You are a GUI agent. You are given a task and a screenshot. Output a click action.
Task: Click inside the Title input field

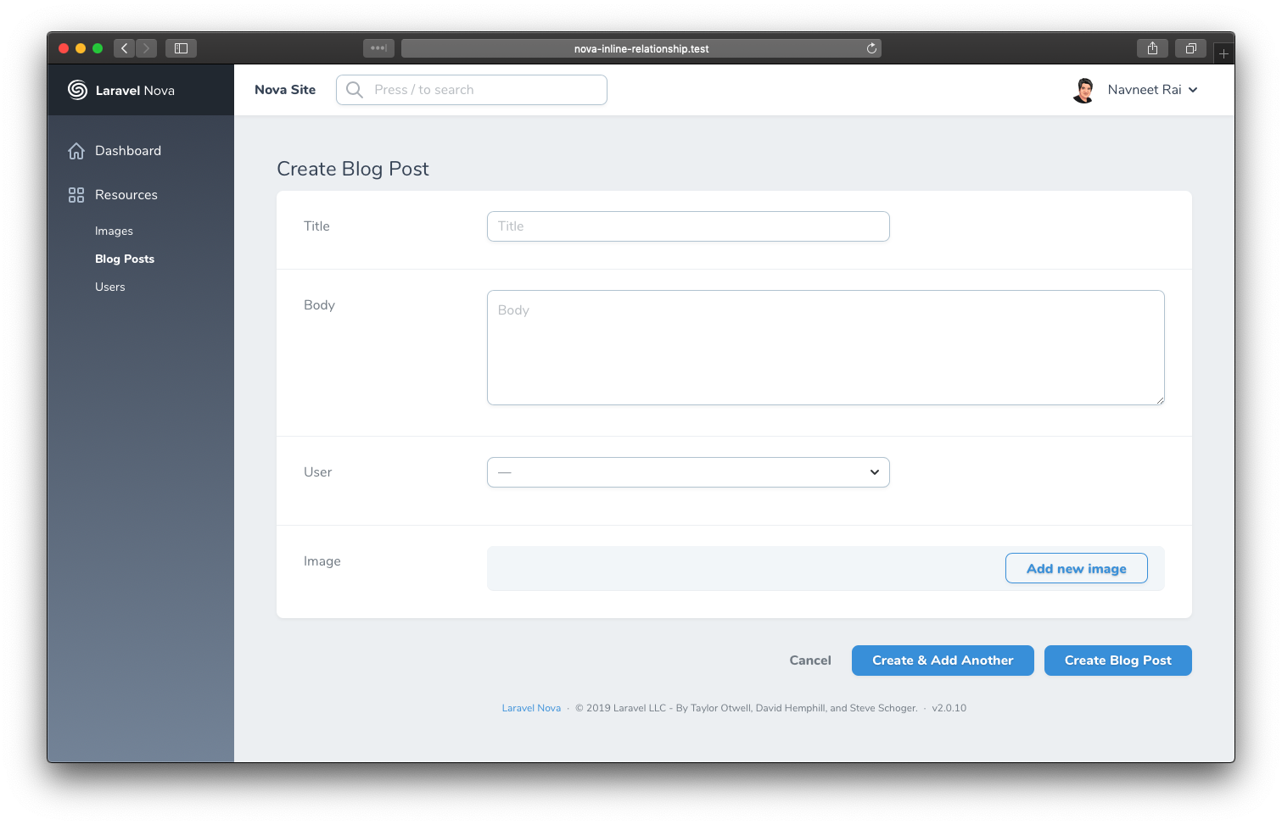[x=688, y=226]
